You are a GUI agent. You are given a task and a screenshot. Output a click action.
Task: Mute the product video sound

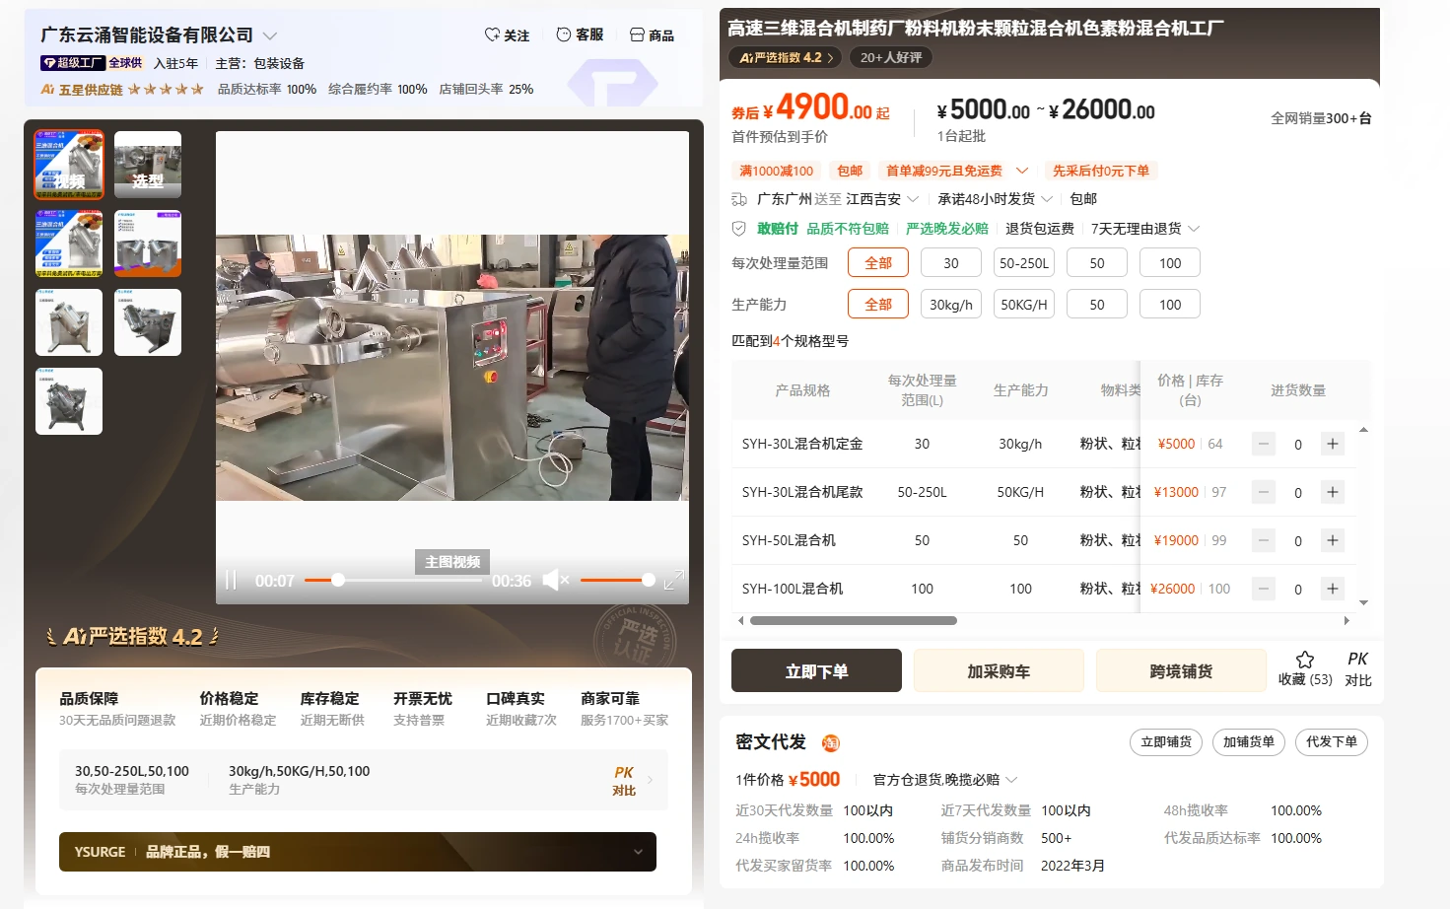(x=556, y=580)
